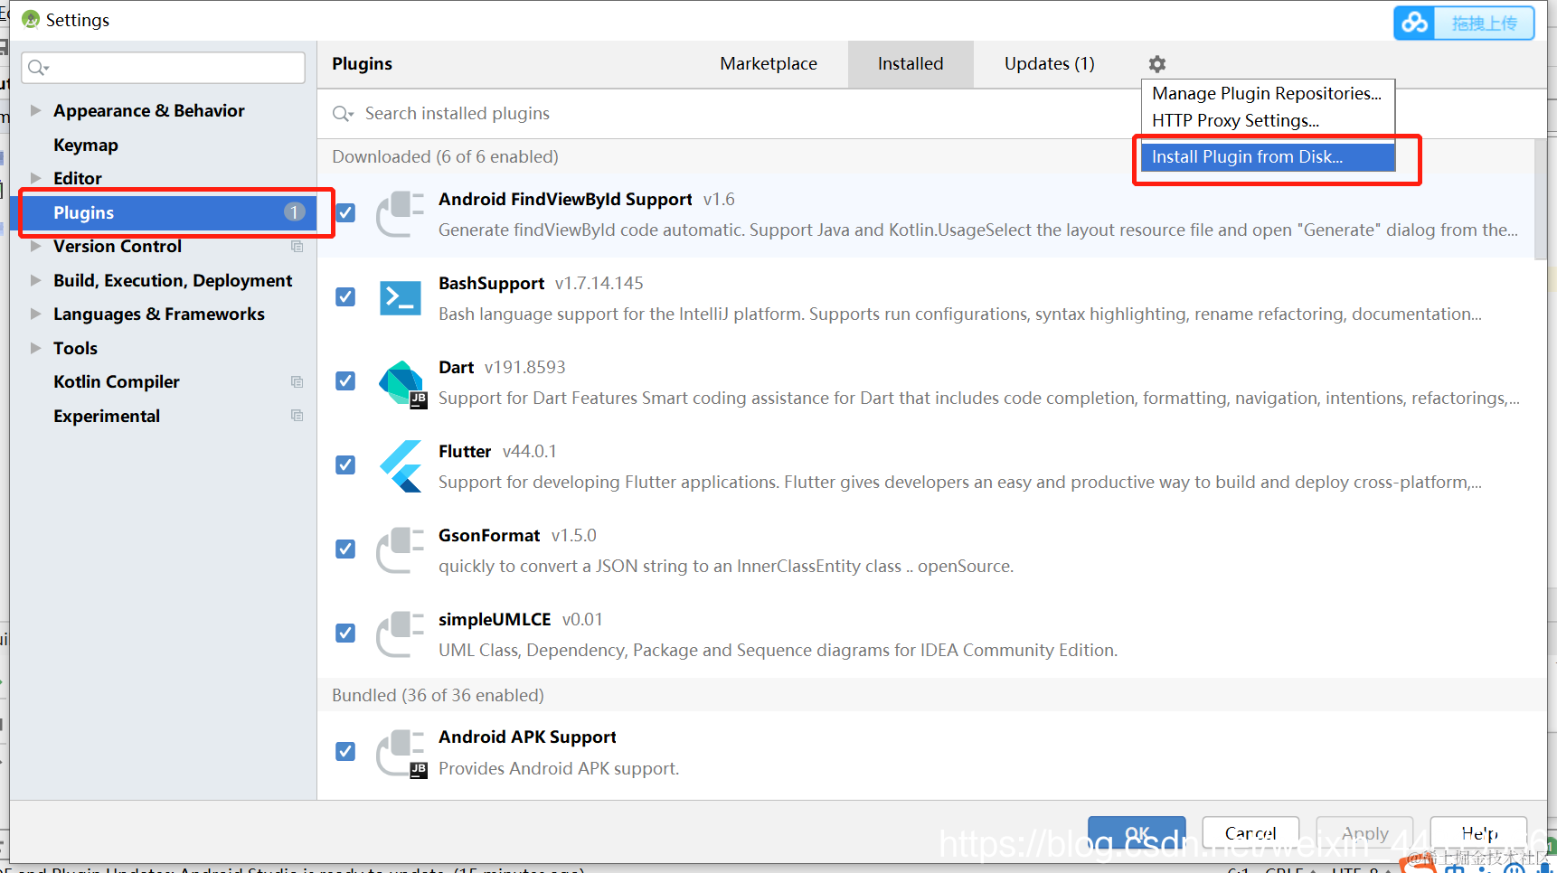Toggle the Flutter plugin checkbox
Screen dimensions: 1557x873
[x=345, y=465]
